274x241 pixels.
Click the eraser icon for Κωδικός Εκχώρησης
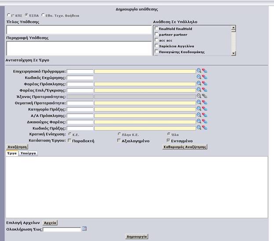pos(205,77)
